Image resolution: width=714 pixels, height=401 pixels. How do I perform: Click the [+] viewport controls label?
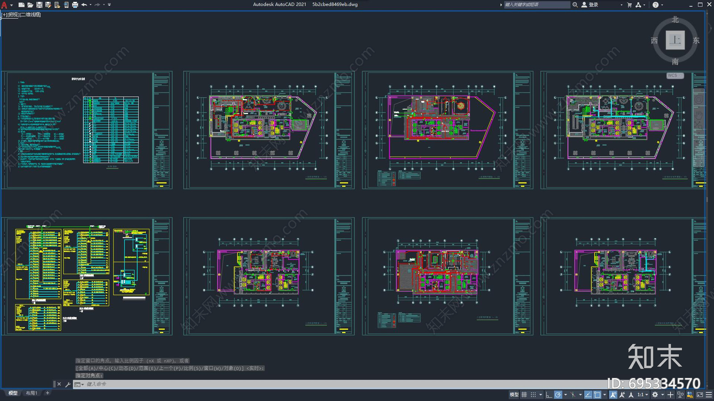(x=4, y=15)
